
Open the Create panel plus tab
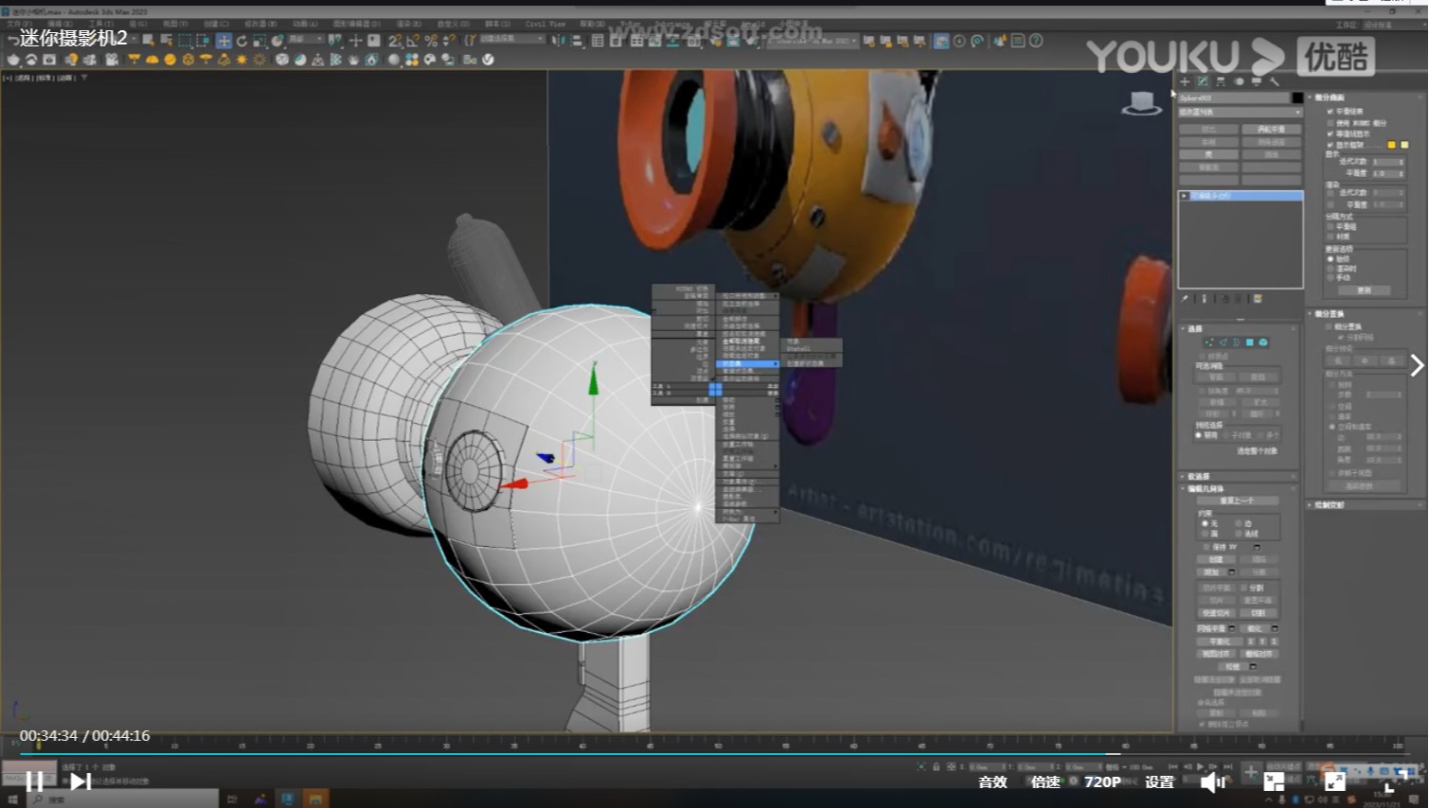1185,81
